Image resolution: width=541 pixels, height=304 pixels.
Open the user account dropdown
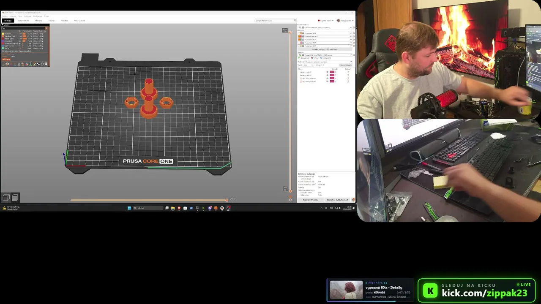pyautogui.click(x=345, y=21)
